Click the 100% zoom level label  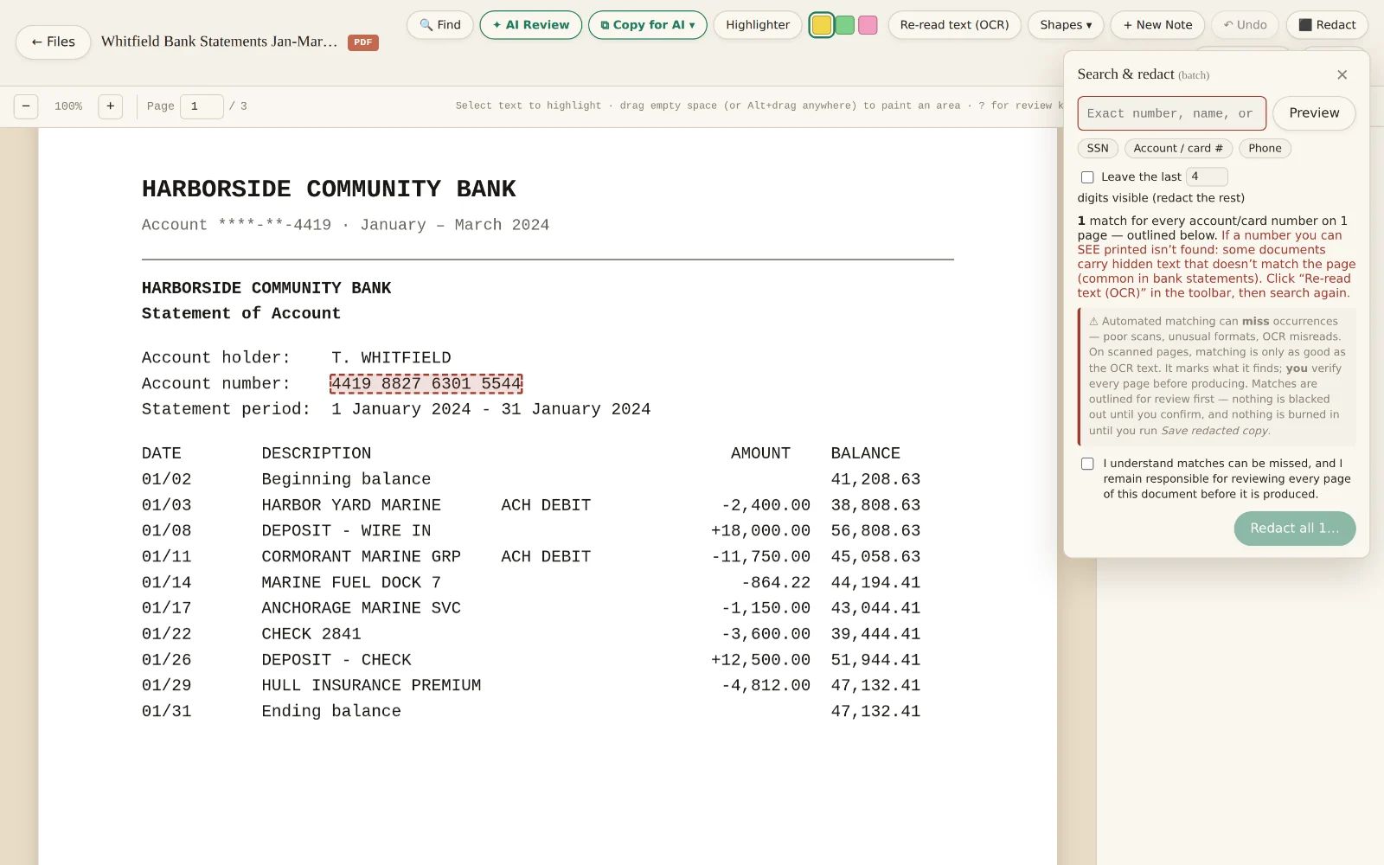tap(68, 106)
